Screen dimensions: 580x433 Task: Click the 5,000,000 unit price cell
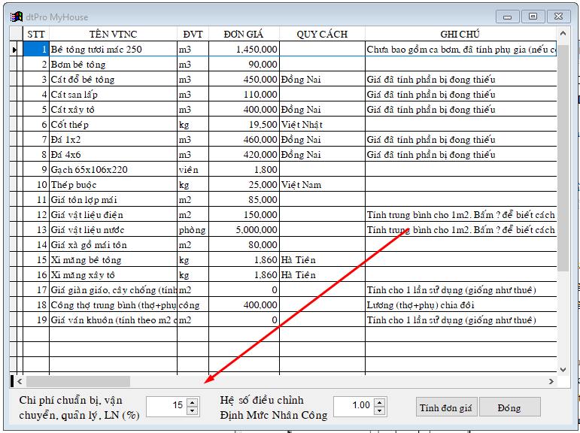(243, 230)
